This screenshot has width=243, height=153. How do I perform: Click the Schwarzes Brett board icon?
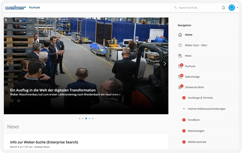[180, 87]
